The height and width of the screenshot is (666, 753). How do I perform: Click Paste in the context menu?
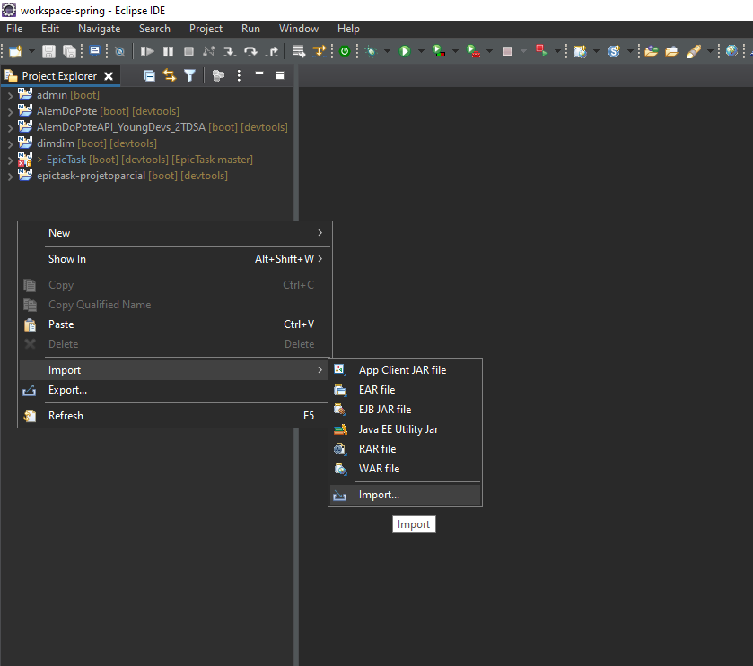click(x=175, y=324)
